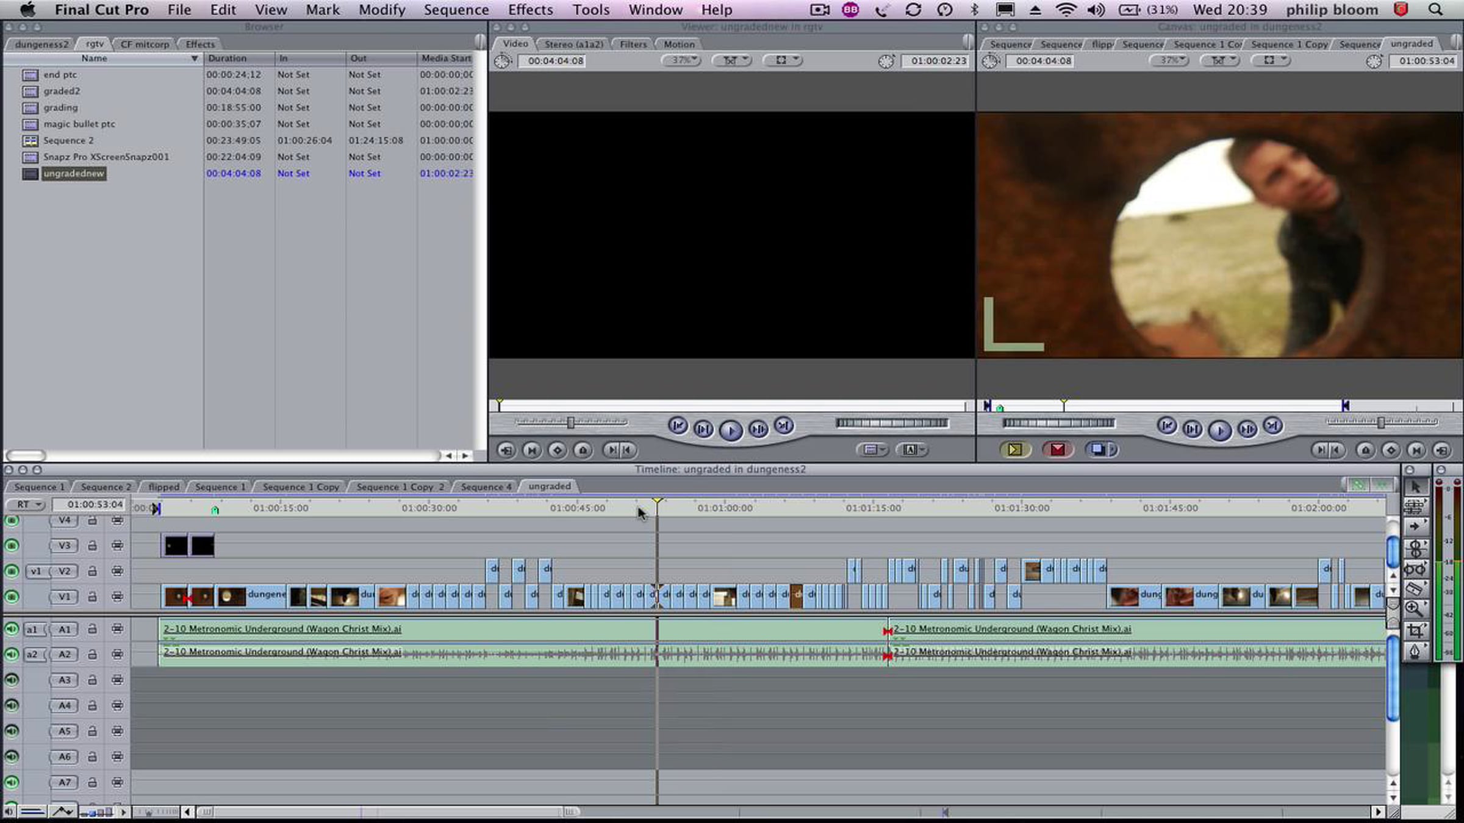
Task: Add a keyframe using the Viewer button
Action: 557,451
